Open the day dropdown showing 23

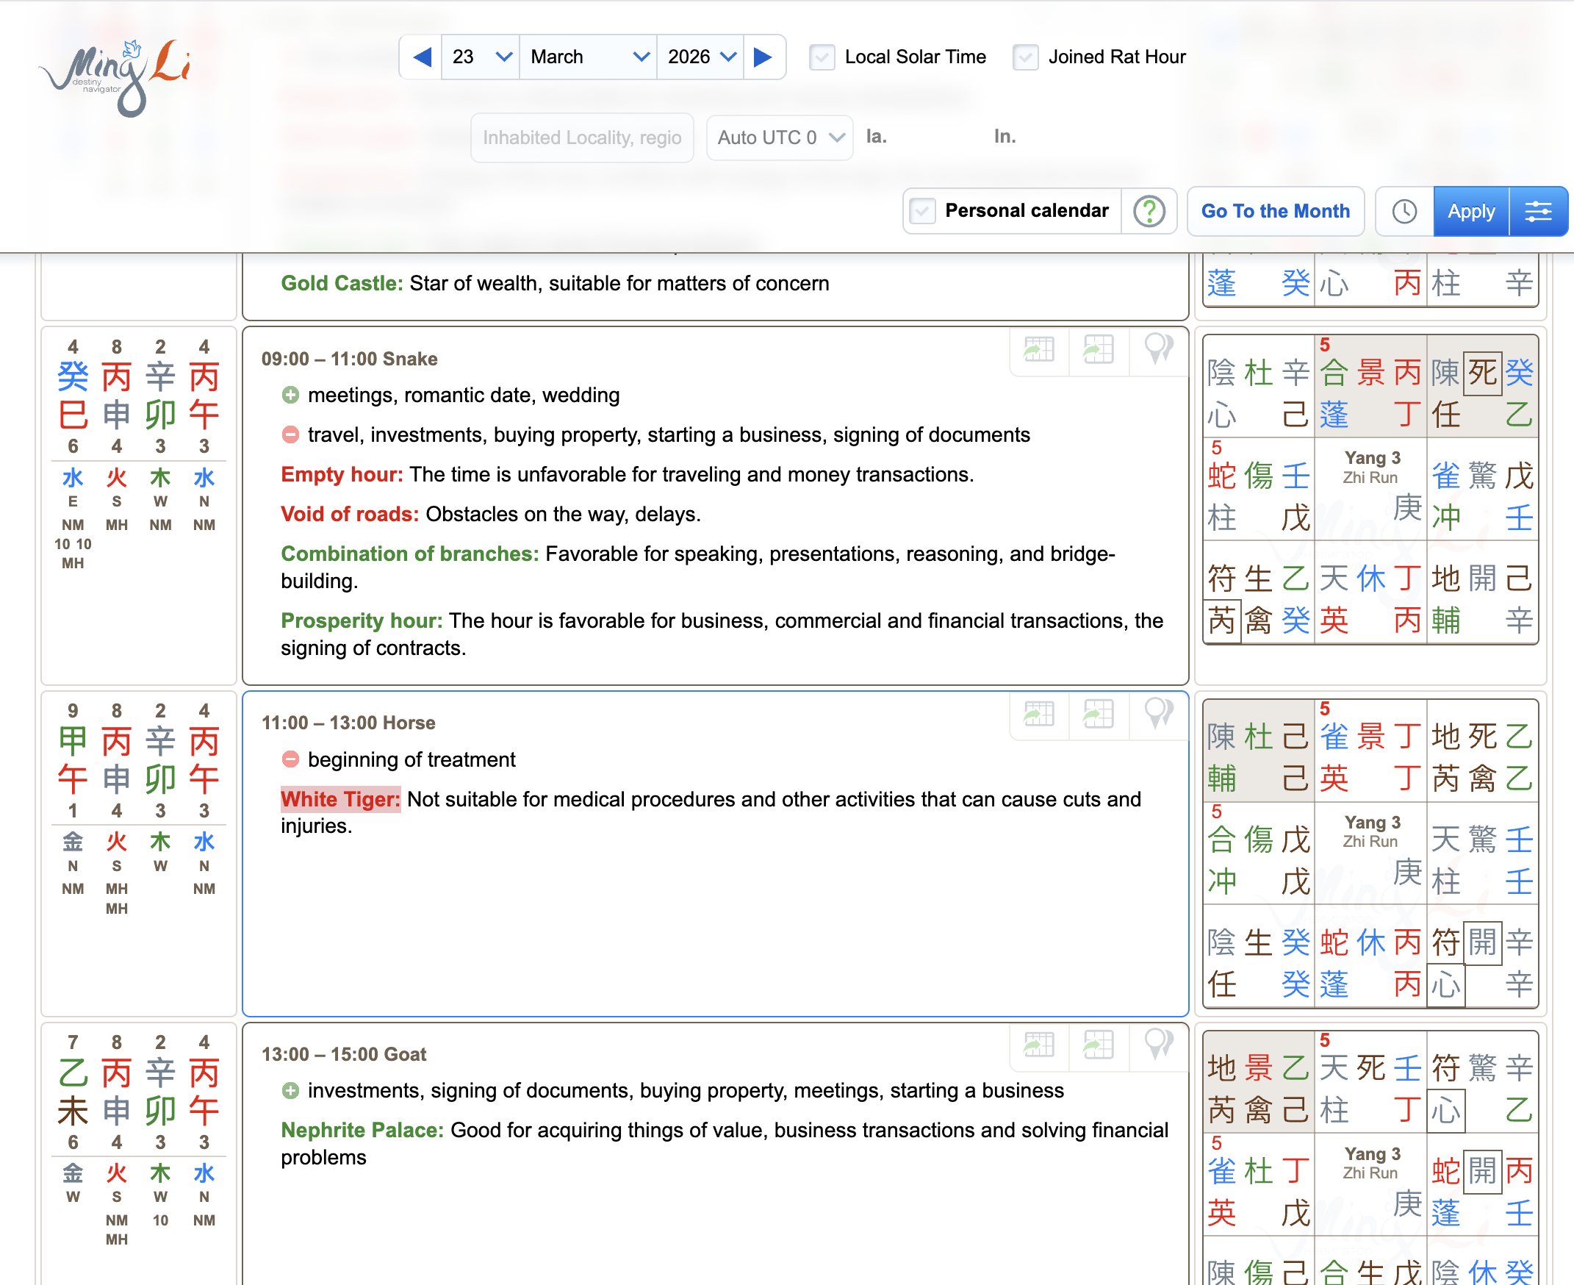click(480, 57)
